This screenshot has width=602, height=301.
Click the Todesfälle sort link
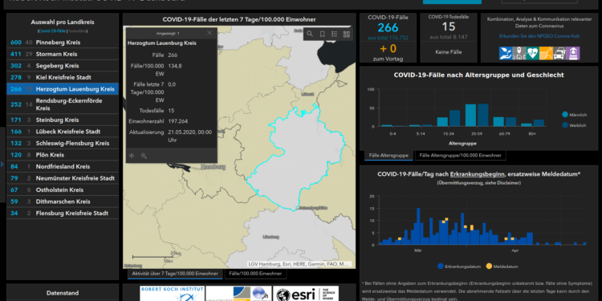coord(78,31)
